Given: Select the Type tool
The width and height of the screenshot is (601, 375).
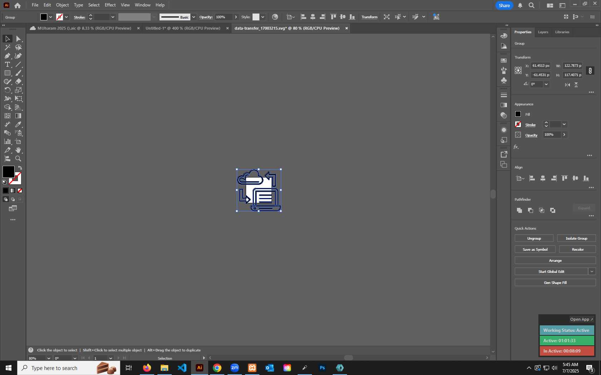Looking at the screenshot, I should [x=7, y=64].
